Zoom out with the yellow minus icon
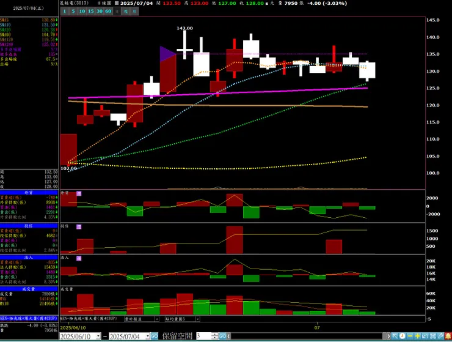The image size is (452, 342). (410, 336)
